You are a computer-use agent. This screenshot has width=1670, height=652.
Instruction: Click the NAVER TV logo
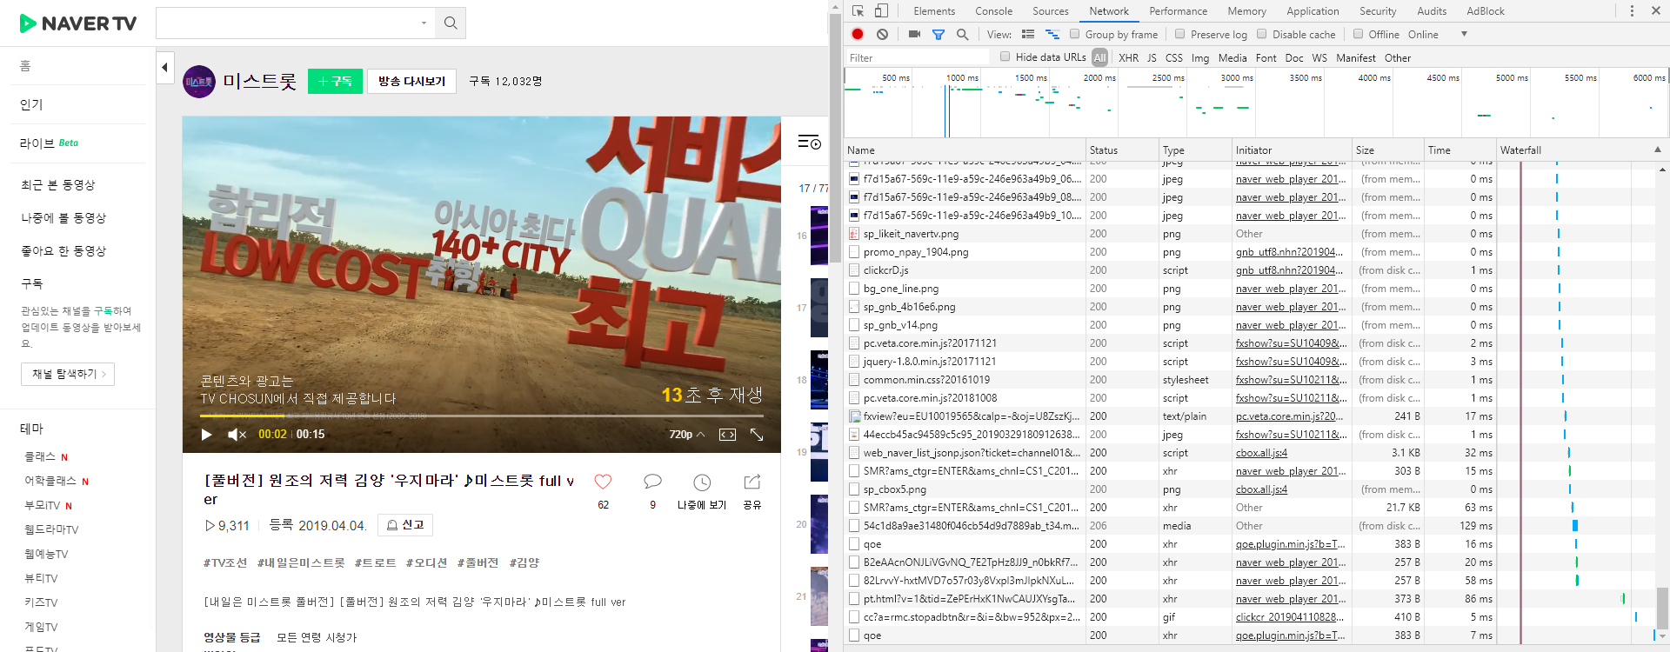(78, 23)
